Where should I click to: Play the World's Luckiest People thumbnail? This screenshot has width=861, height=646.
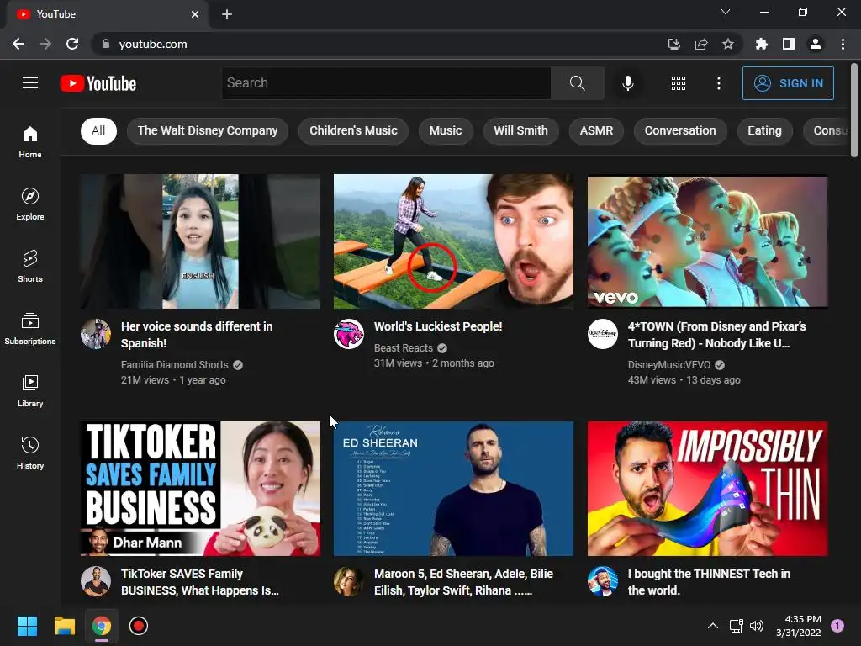click(453, 241)
